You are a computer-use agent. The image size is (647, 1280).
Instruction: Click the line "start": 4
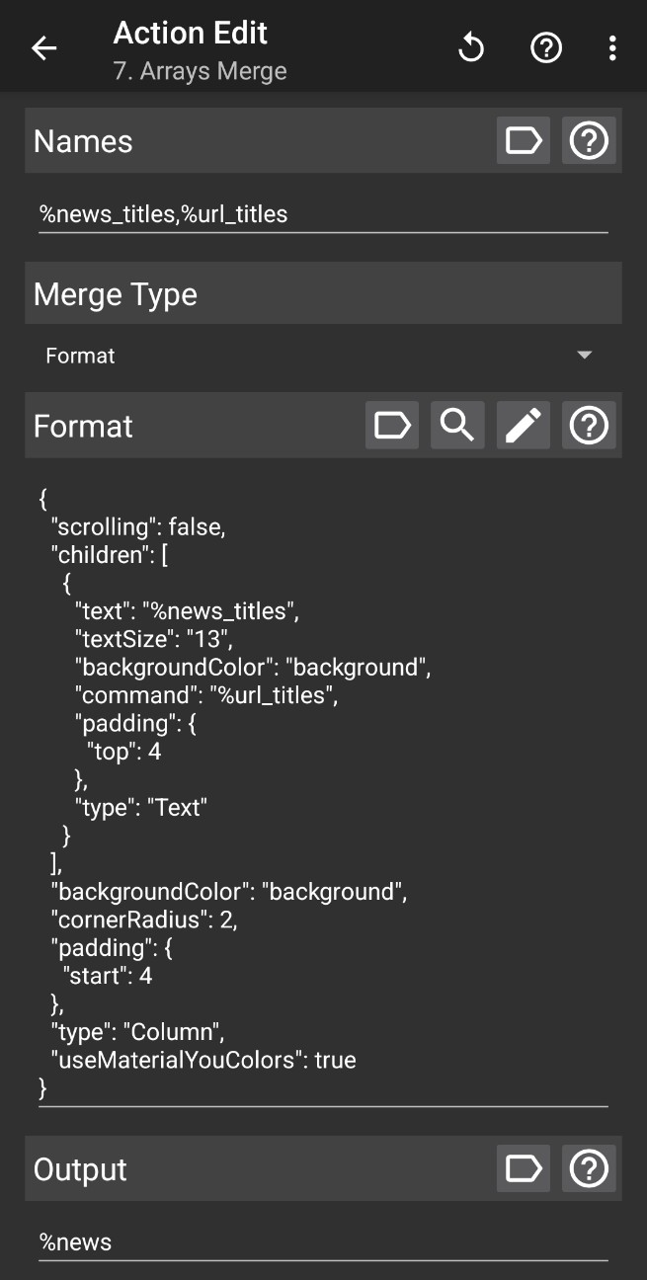coord(108,976)
